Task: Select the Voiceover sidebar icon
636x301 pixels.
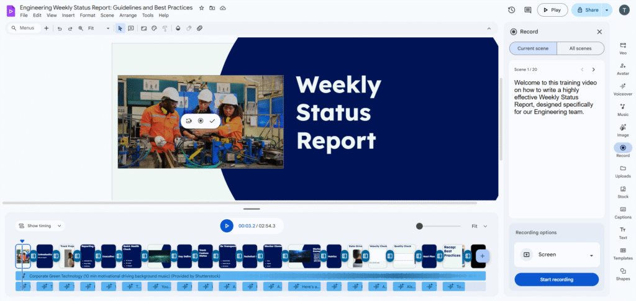Action: pyautogui.click(x=622, y=89)
